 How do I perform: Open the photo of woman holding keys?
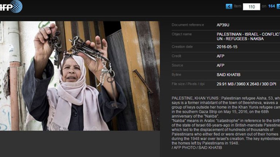pos(80,76)
